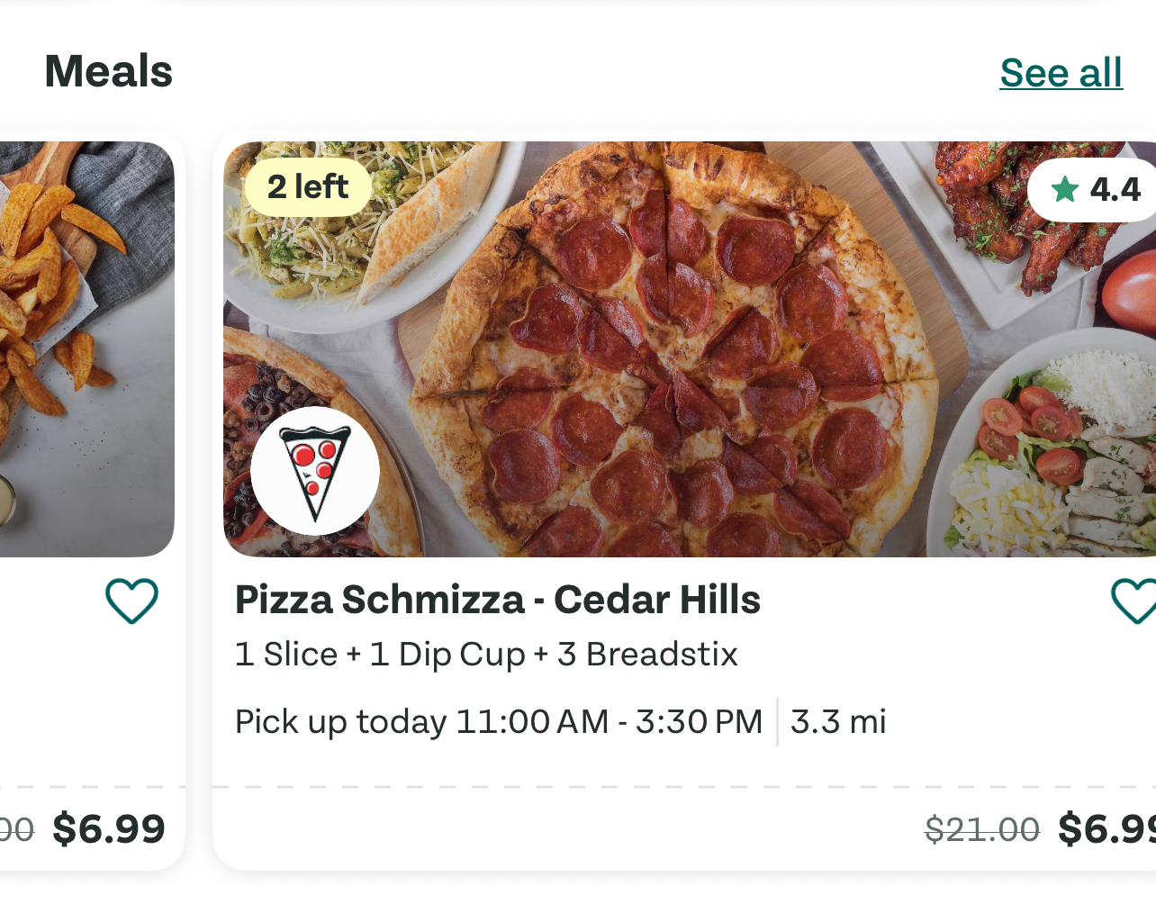Screen dimensions: 1156x904
Task: Tap the Pizza Schmizza $6.99 price
Action: point(1107,829)
